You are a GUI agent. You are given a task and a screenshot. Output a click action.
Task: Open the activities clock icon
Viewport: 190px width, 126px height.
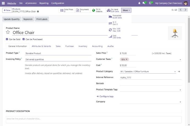151,3
